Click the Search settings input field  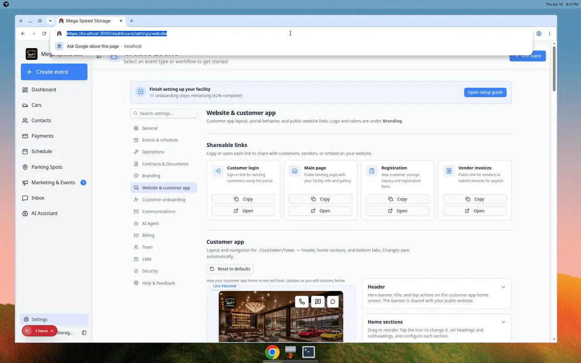[163, 113]
